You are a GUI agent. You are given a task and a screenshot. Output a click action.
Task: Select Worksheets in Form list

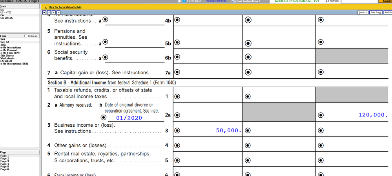20,58
